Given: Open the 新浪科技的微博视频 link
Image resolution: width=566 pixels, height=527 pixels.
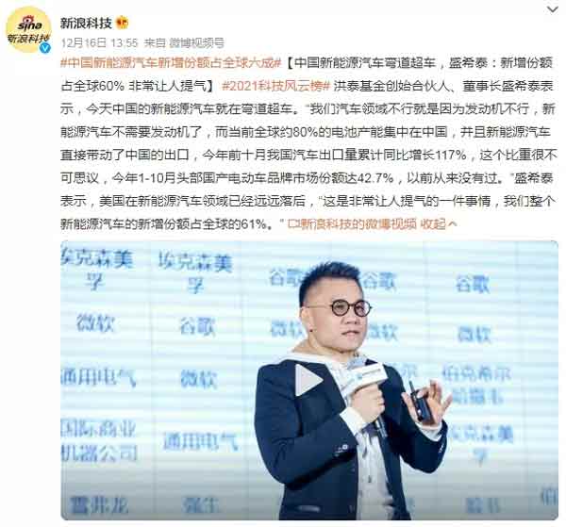Looking at the screenshot, I should click(357, 224).
